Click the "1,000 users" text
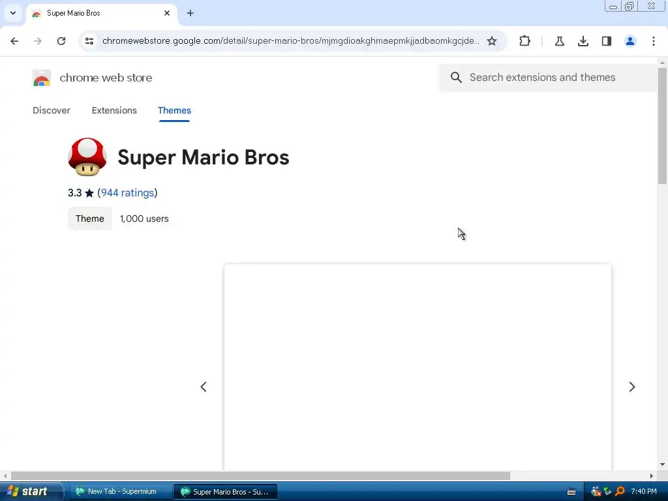The height and width of the screenshot is (501, 668). pos(144,219)
